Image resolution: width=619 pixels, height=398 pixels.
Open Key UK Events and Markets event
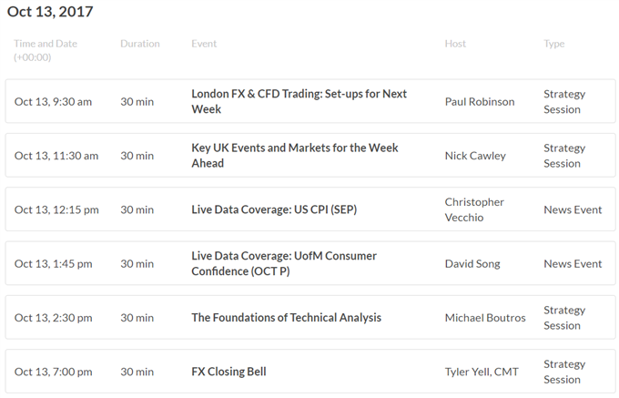click(x=295, y=156)
